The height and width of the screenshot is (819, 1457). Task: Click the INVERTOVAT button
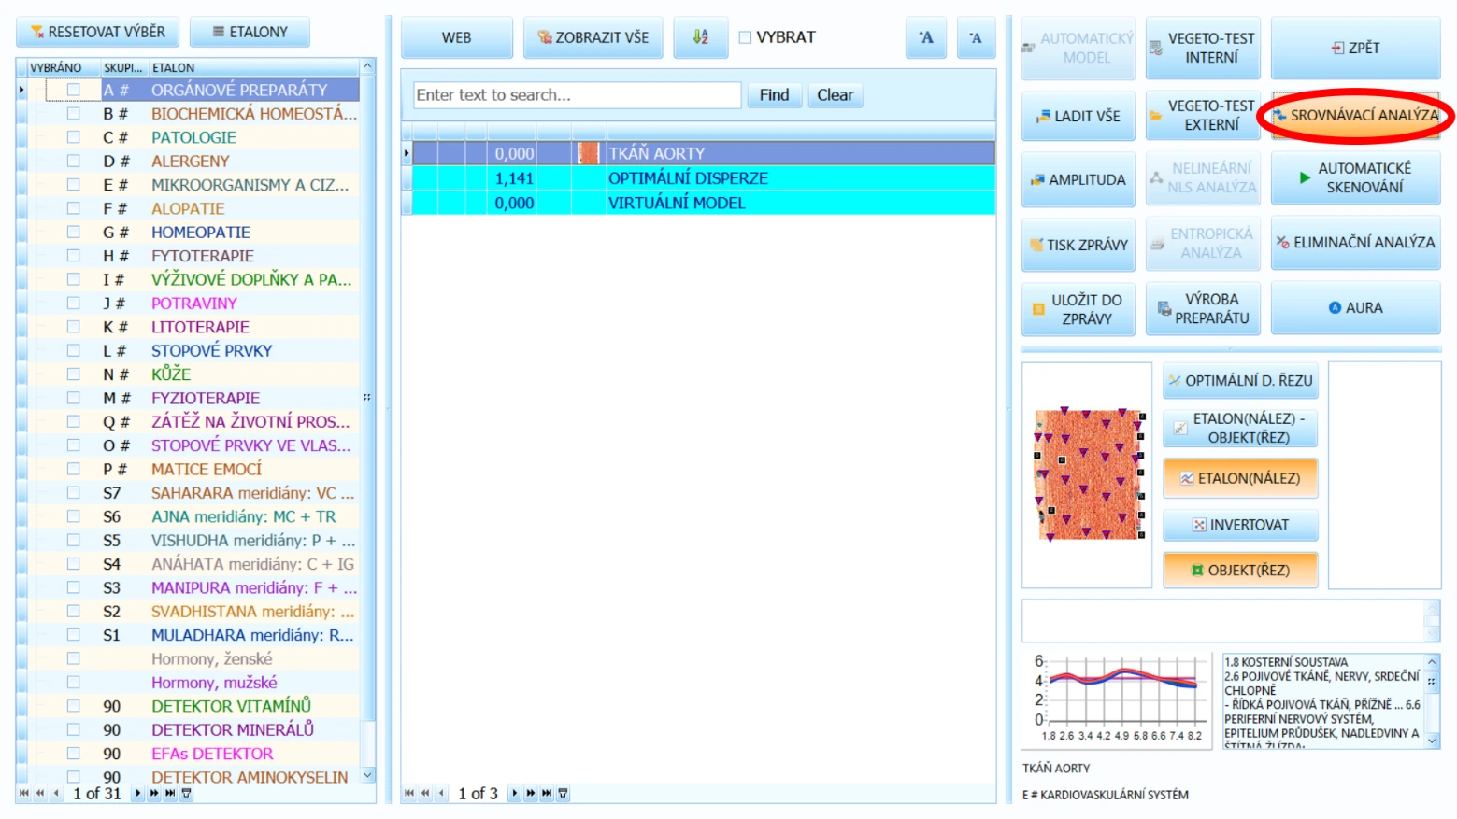pyautogui.click(x=1240, y=525)
